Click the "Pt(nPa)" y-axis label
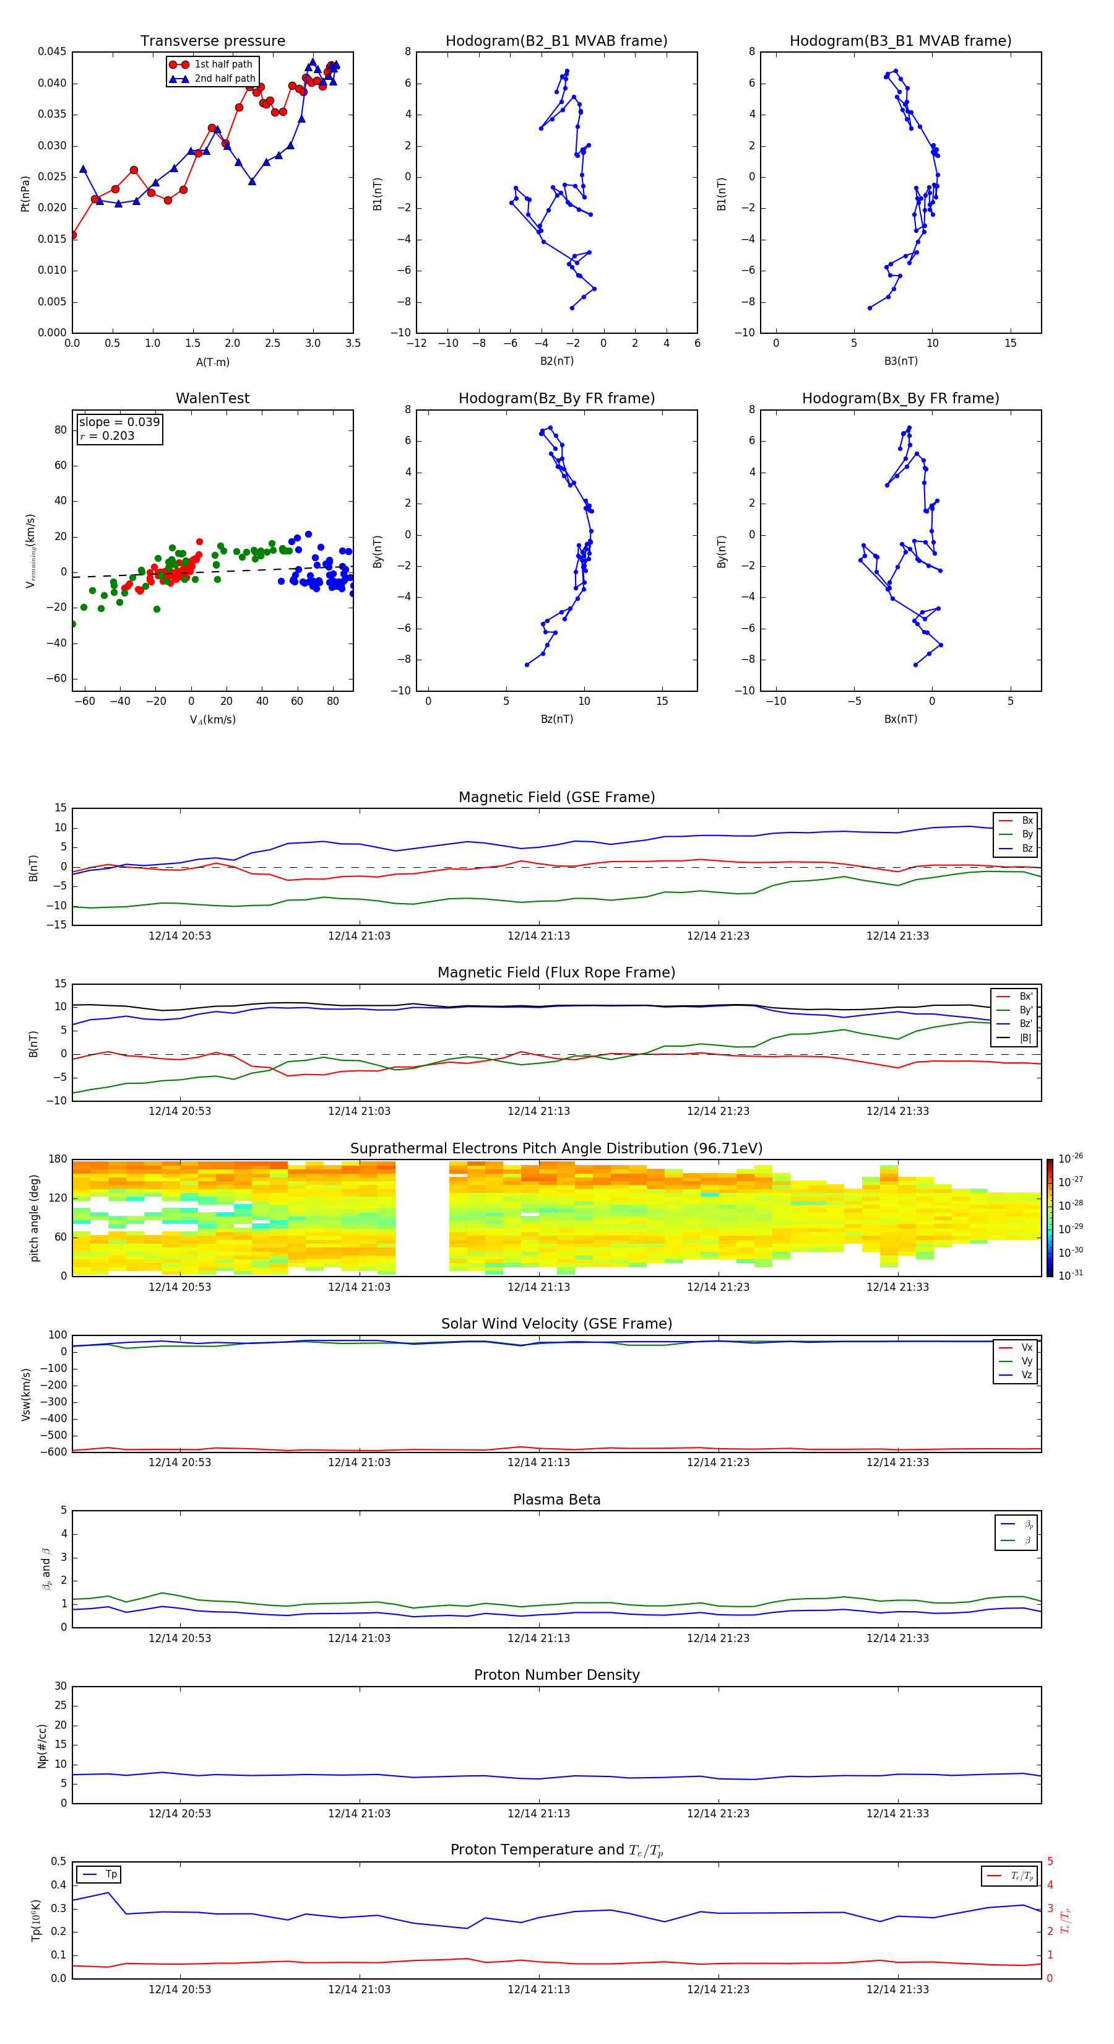Image resolution: width=1114 pixels, height=2044 pixels. click(x=25, y=194)
